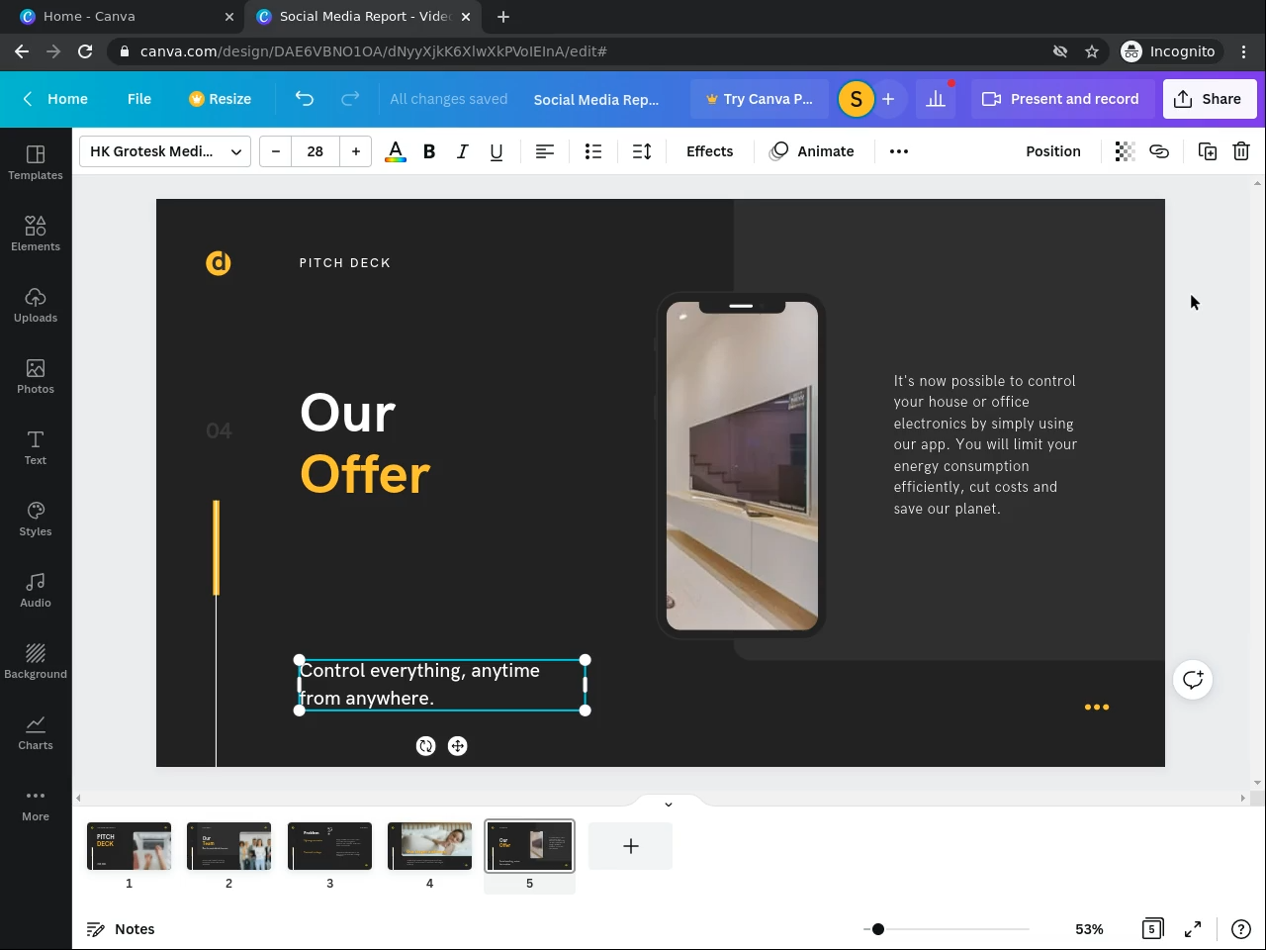Change text alignment

click(x=545, y=151)
